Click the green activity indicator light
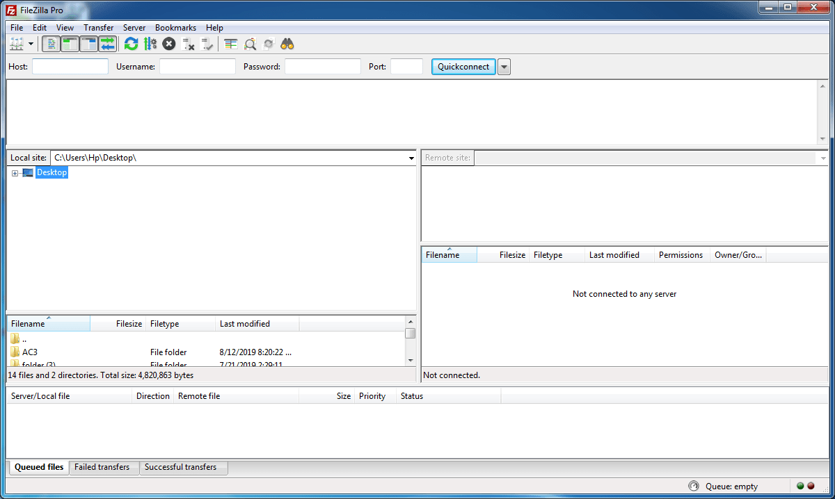 [x=800, y=486]
